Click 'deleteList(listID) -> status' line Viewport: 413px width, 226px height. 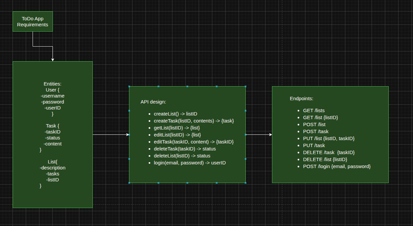tap(182, 156)
